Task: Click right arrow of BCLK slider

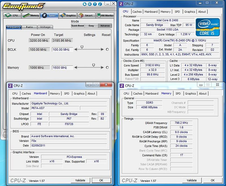Action: click(x=103, y=49)
